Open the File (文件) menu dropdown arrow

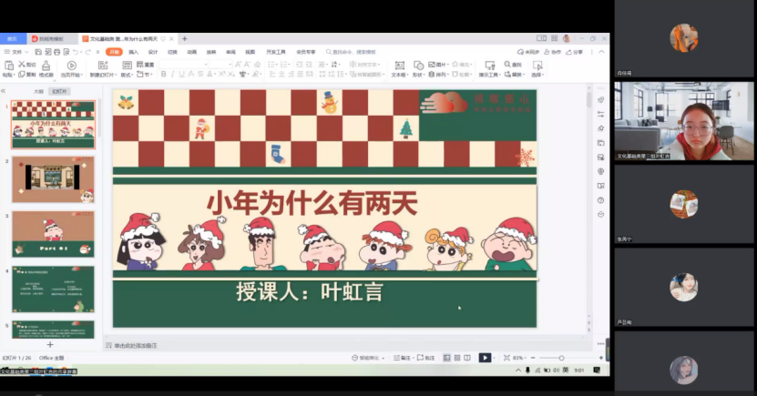pos(26,52)
